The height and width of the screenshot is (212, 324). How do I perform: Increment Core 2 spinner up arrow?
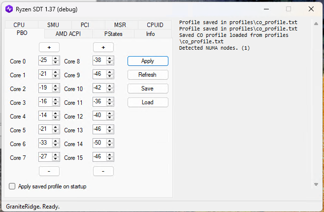55,86
